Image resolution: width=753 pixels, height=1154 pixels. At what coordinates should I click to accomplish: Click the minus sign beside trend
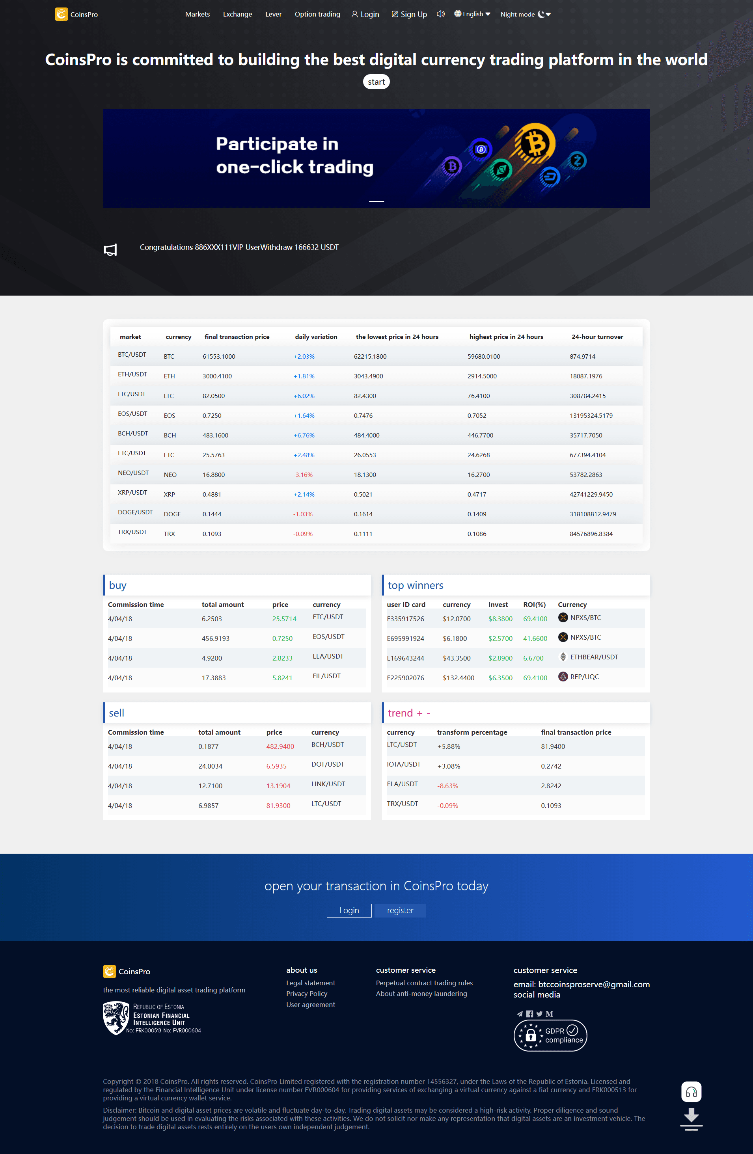tap(428, 713)
